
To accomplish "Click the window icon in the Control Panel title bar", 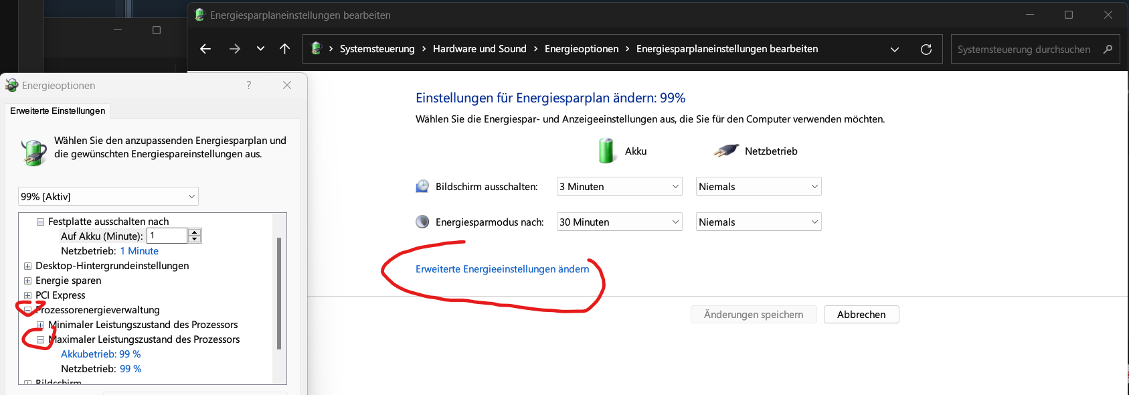I will tap(199, 15).
